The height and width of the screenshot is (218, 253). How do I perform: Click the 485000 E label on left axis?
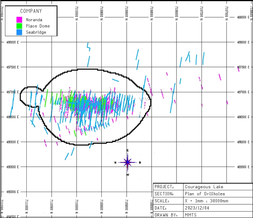(x=12, y=192)
